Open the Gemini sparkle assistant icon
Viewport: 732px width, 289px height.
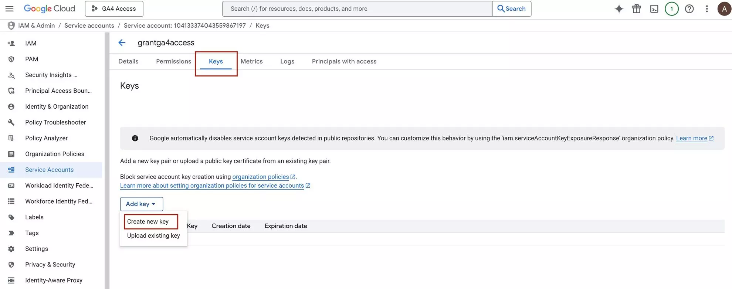point(619,9)
